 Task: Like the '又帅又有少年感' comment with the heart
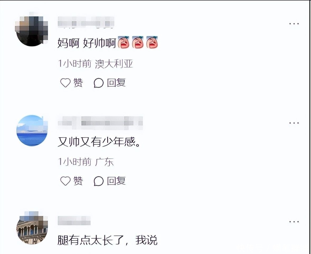point(65,181)
